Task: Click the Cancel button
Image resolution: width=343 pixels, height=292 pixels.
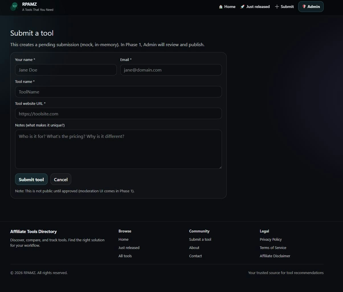Action: coord(61,179)
